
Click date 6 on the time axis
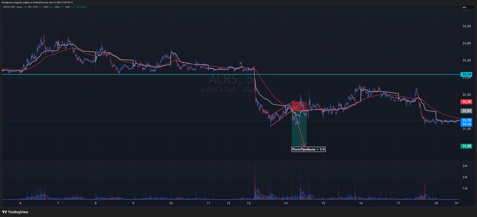20,203
